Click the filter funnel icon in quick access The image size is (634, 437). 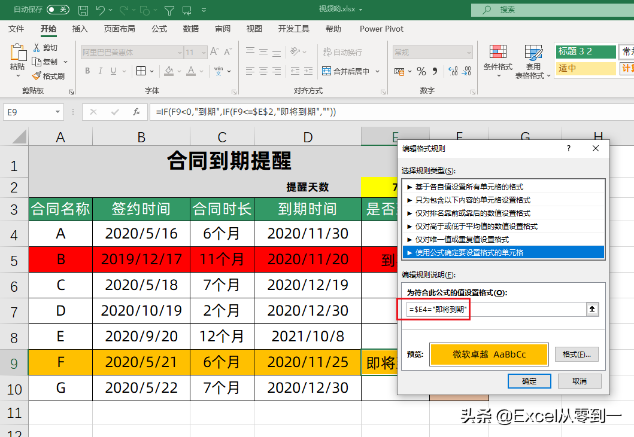coord(169,10)
